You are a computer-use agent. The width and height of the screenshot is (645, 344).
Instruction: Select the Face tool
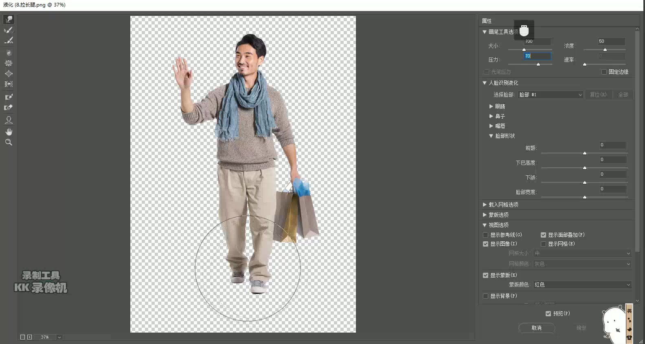[x=9, y=120]
